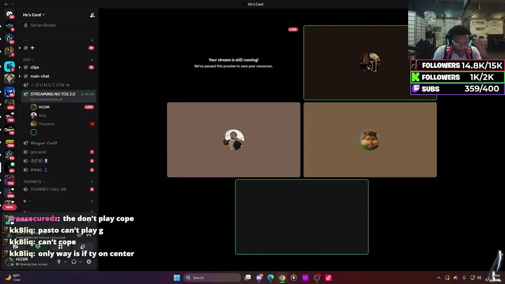505x284 pixels.
Task: Open the purple chat app taskbar icon
Action: pos(305,278)
